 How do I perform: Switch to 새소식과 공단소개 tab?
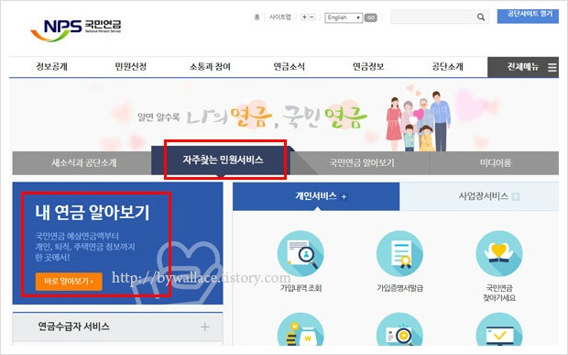tap(82, 162)
